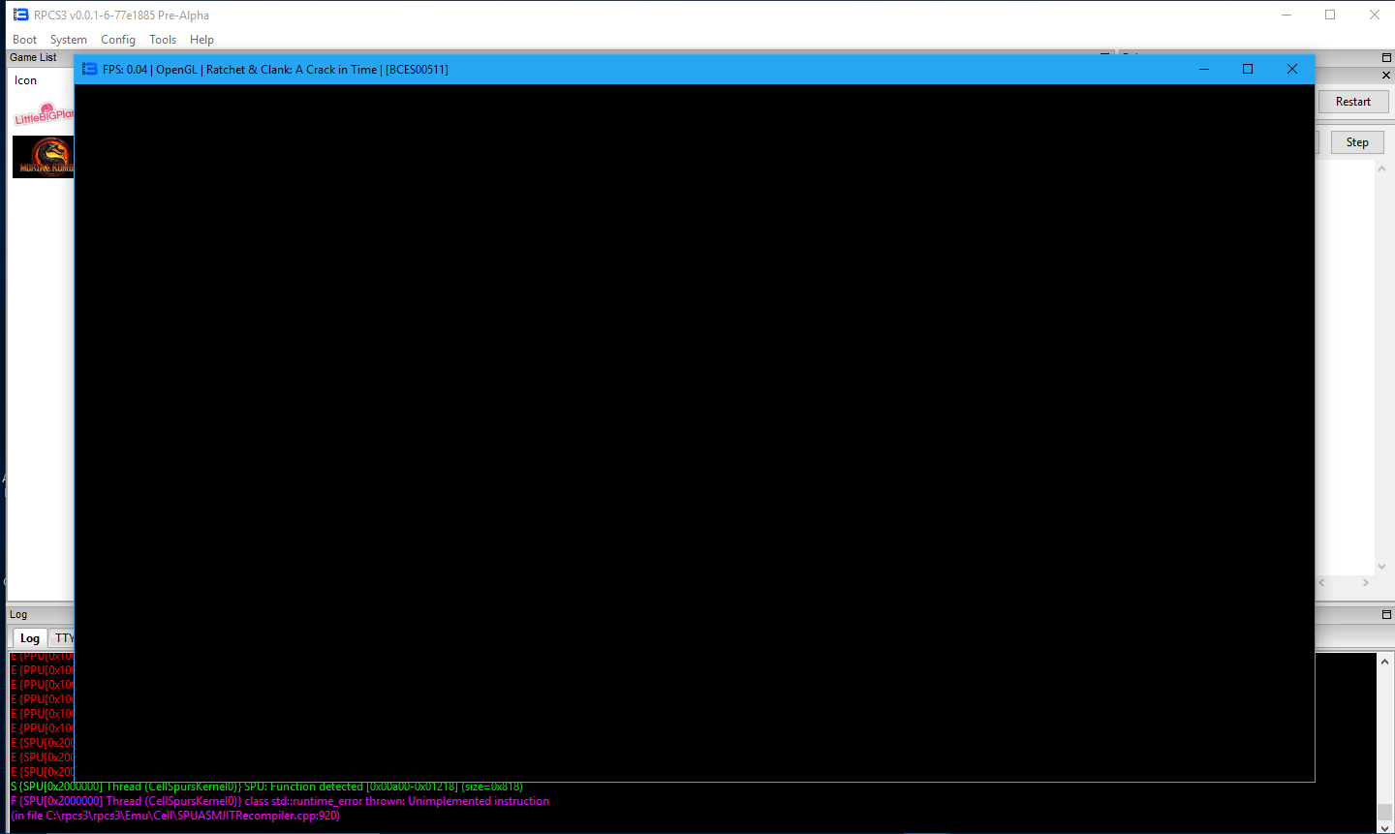The image size is (1395, 834).
Task: Open the Tools menu
Action: [163, 40]
